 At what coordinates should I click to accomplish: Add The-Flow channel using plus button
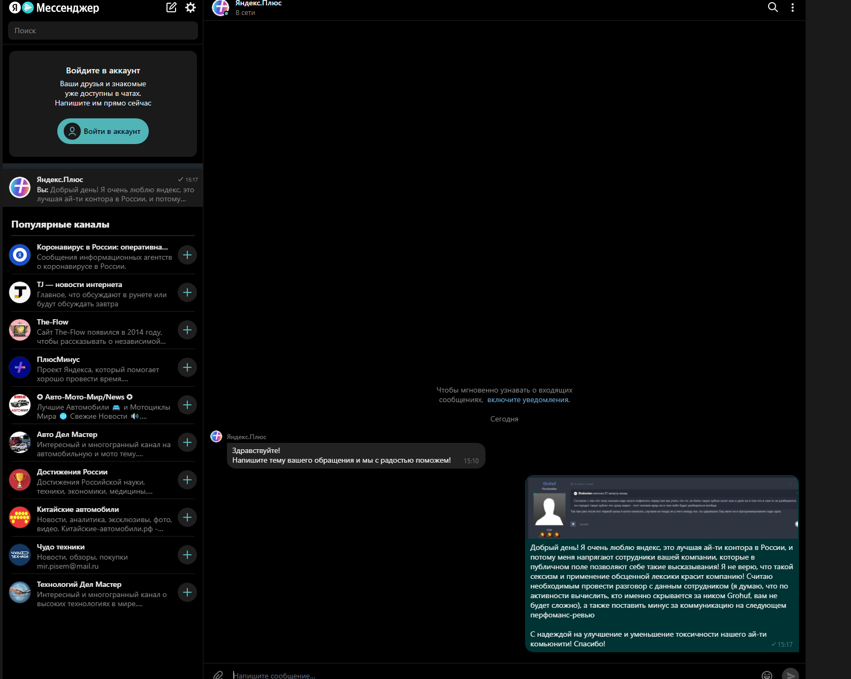coord(187,330)
